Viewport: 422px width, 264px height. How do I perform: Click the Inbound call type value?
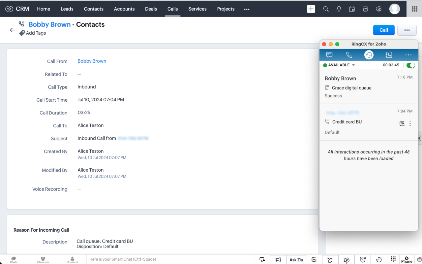tap(87, 87)
